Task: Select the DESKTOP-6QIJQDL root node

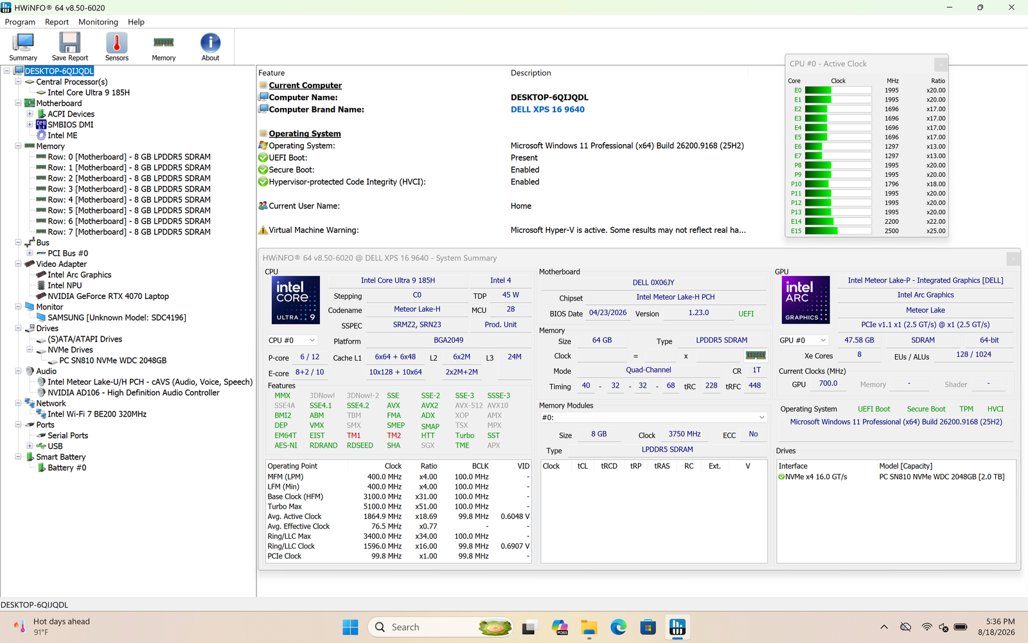Action: pos(59,71)
